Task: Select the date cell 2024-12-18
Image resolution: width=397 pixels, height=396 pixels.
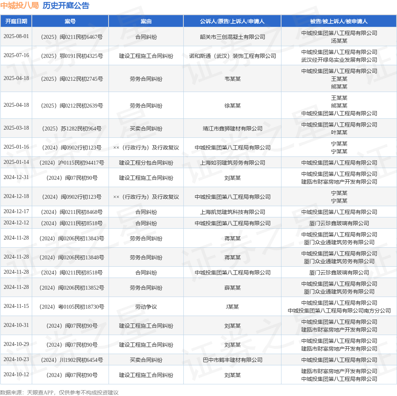Action: coord(16,196)
